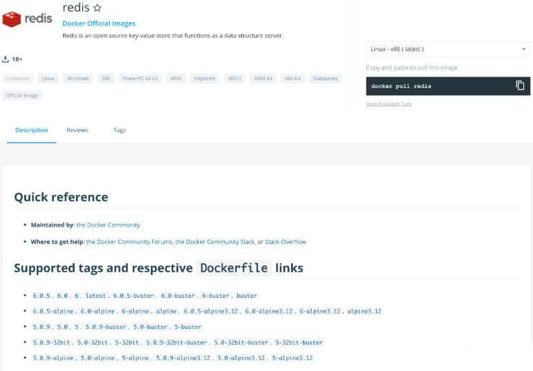Click the docker pull redis command box
533x371 pixels.
[x=448, y=86]
